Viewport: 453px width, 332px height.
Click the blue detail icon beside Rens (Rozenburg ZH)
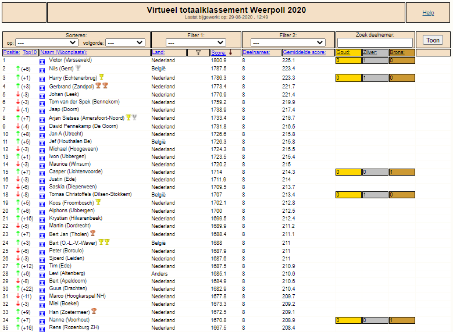[42, 329]
